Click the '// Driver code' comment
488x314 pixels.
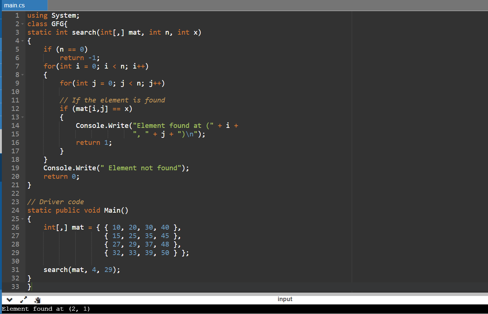pyautogui.click(x=56, y=202)
